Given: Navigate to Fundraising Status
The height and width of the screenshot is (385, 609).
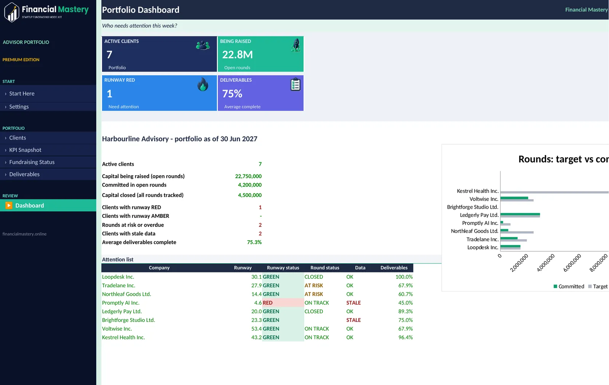Looking at the screenshot, I should [48, 162].
